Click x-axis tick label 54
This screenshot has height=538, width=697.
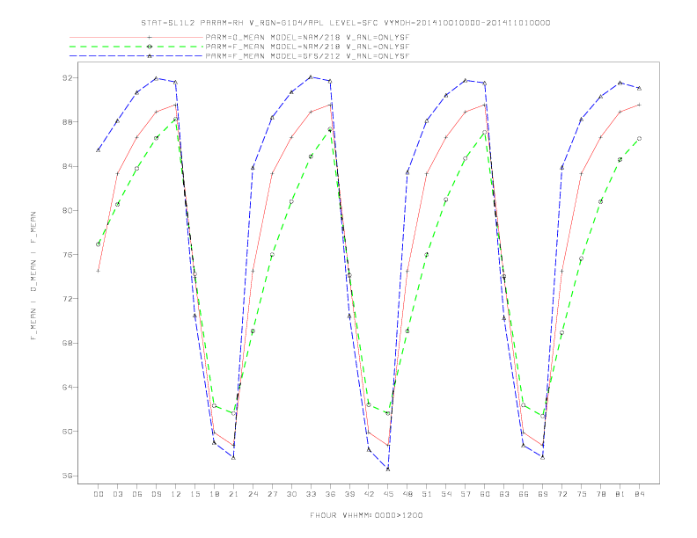[x=446, y=494]
